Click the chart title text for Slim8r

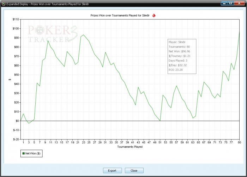pyautogui.click(x=120, y=16)
